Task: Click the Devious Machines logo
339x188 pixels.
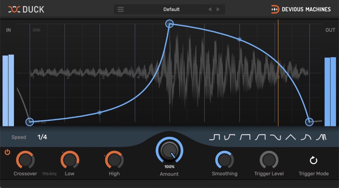Action: [x=301, y=9]
